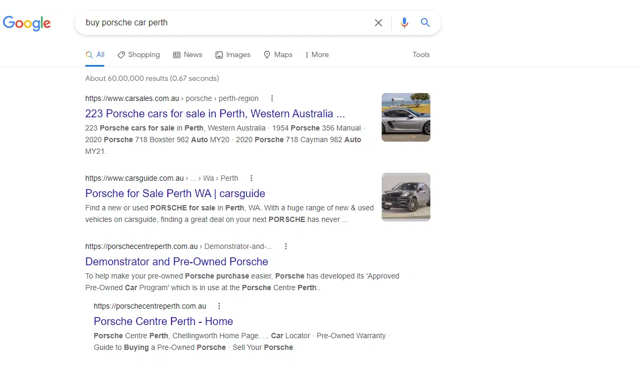640x371 pixels.
Task: Select the All tab
Action: tap(95, 54)
